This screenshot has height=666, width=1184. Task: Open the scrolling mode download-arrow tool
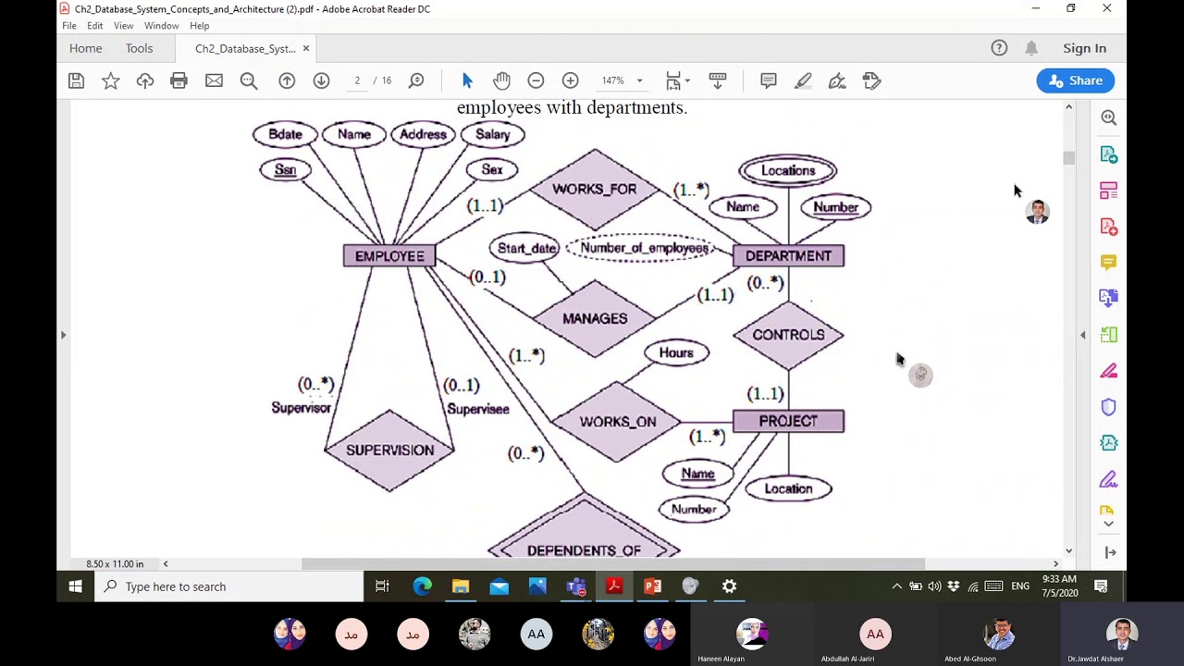pyautogui.click(x=717, y=81)
